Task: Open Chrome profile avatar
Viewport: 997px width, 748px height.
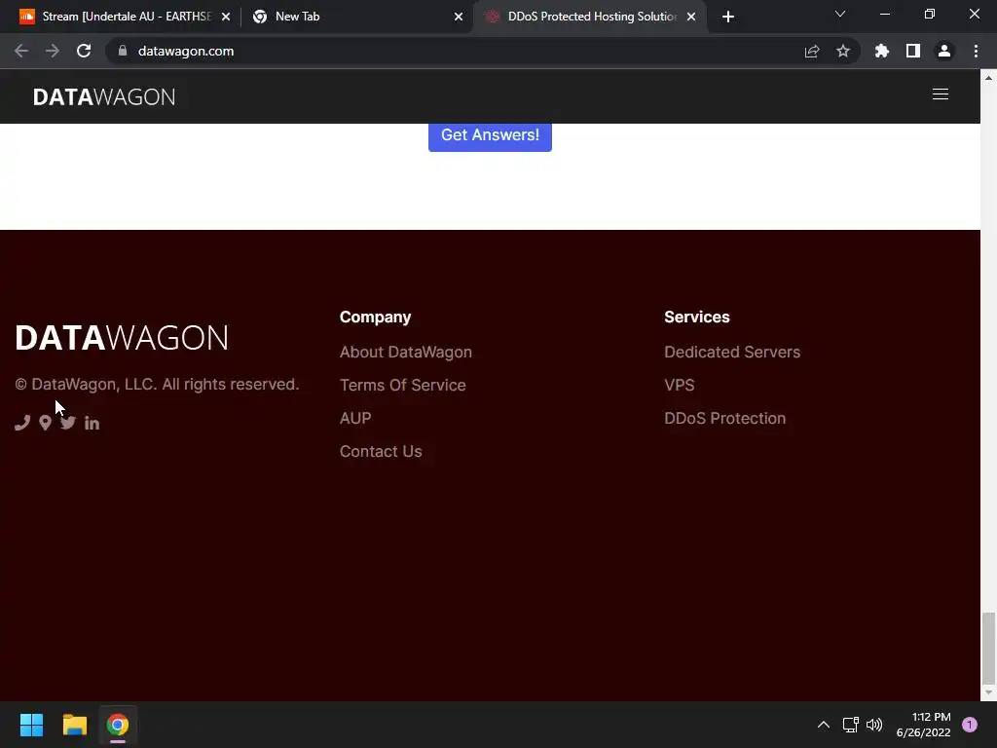Action: tap(944, 51)
